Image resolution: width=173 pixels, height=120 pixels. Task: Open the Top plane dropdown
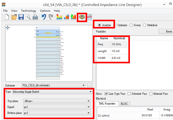coord(57,101)
